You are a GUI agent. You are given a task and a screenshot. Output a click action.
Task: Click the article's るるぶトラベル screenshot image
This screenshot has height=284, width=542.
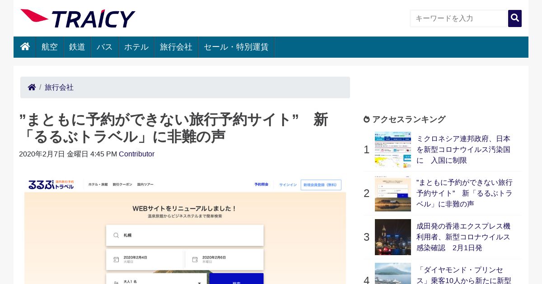click(185, 230)
